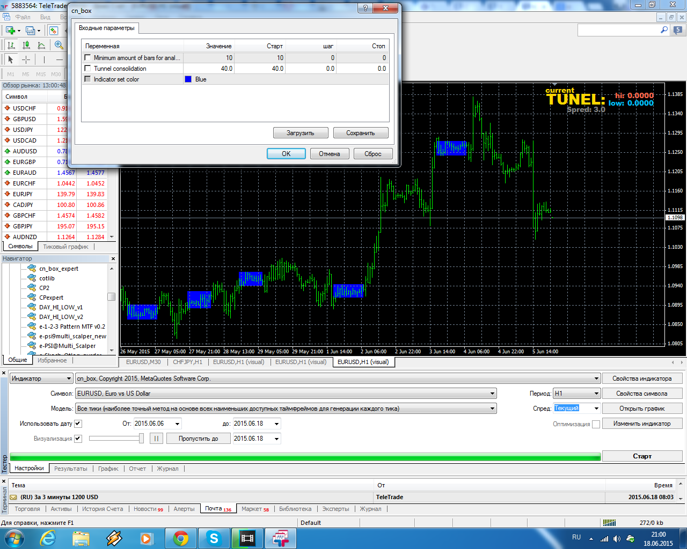
Task: Click the search magnifier icon
Action: [x=664, y=31]
